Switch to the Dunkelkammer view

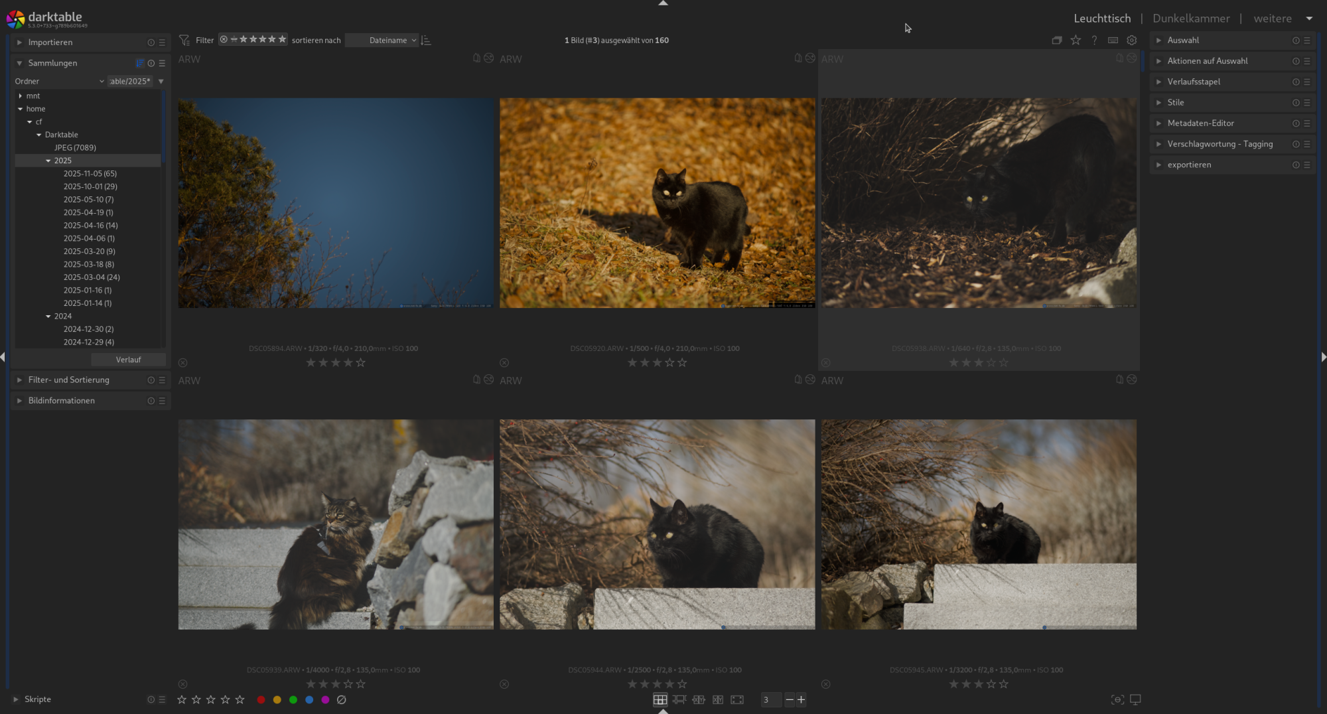pyautogui.click(x=1191, y=19)
